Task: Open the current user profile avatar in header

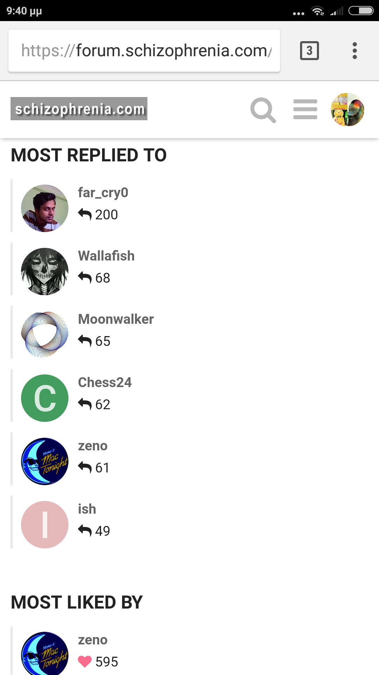Action: click(x=347, y=110)
